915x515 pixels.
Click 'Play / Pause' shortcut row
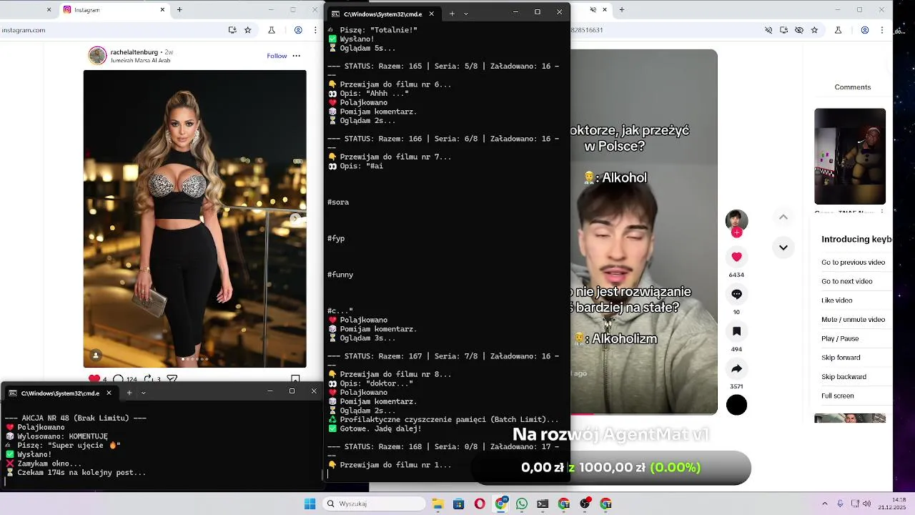tap(857, 338)
